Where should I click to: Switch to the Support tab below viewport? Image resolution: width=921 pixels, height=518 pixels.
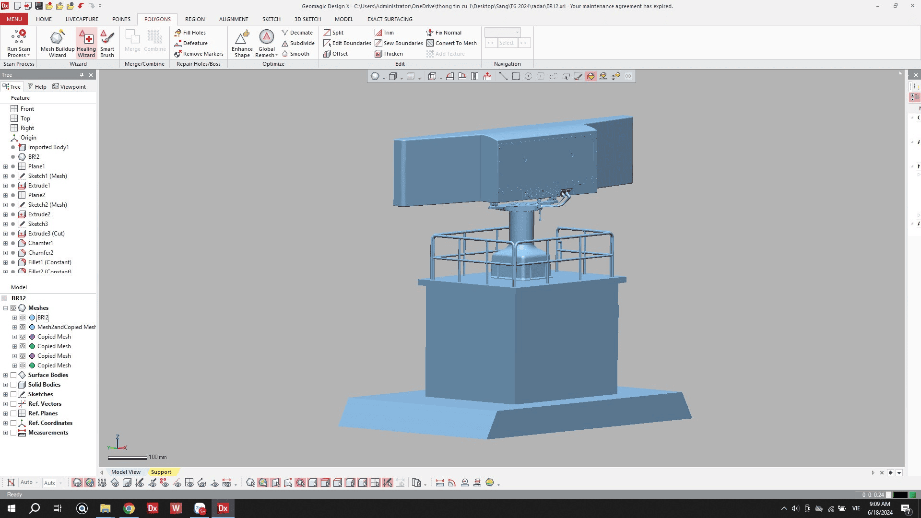pos(161,472)
